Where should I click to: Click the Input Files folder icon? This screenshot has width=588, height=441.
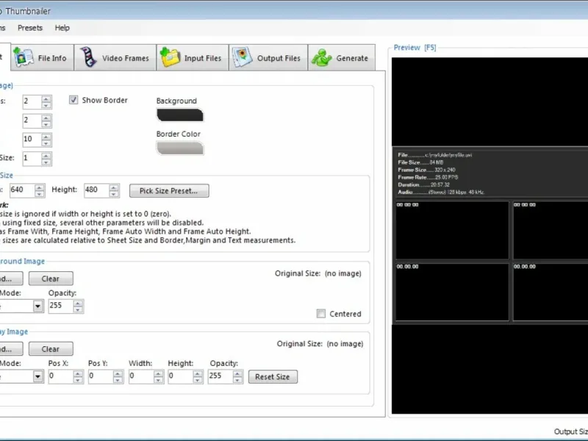coord(170,57)
